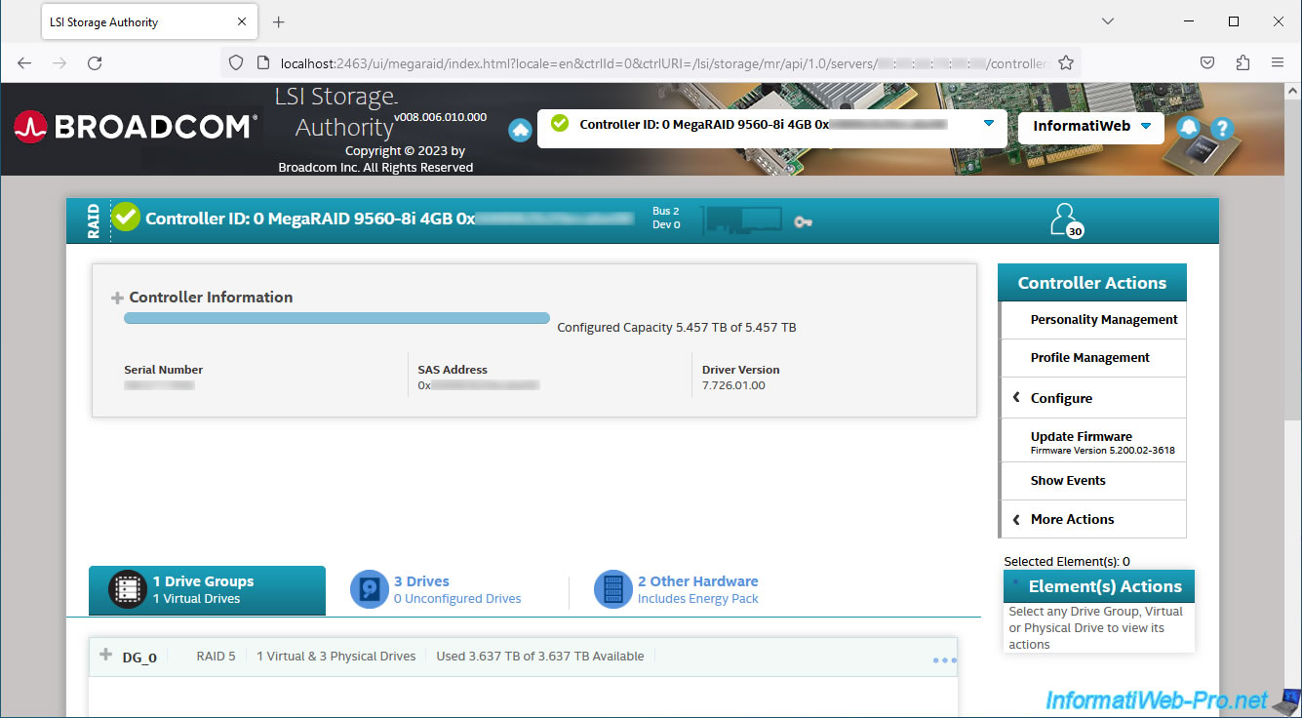This screenshot has width=1302, height=718.
Task: Click the configured capacity progress bar
Action: point(336,318)
